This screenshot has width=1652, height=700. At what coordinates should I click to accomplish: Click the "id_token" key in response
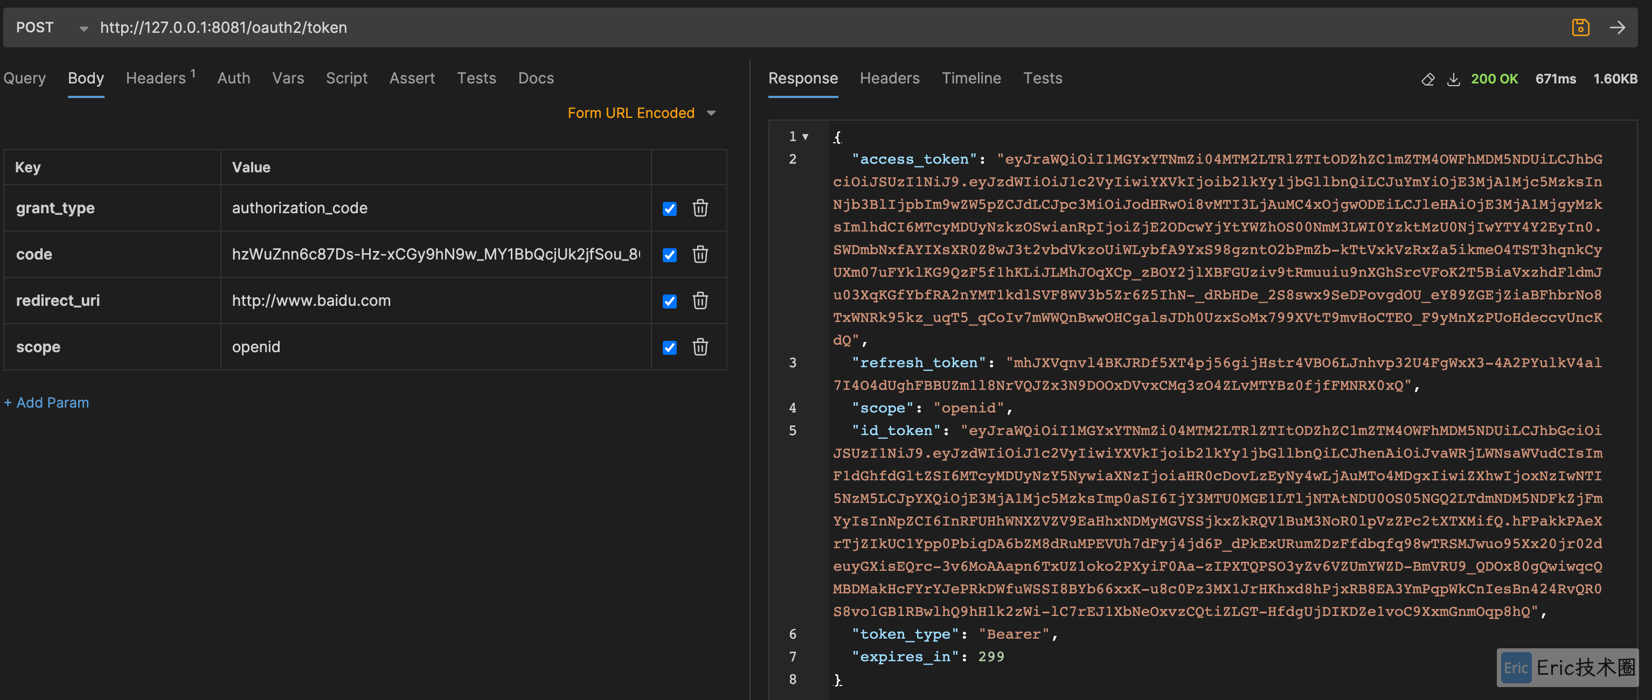pos(896,430)
